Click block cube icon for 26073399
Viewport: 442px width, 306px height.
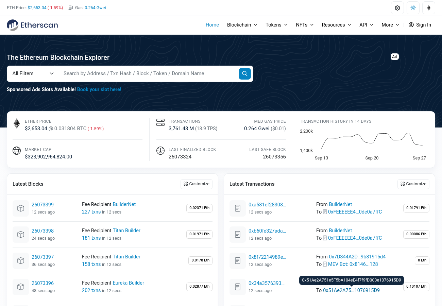tap(21, 208)
